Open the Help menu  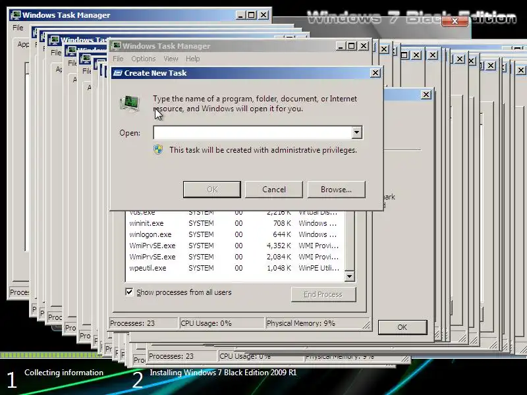tap(193, 59)
